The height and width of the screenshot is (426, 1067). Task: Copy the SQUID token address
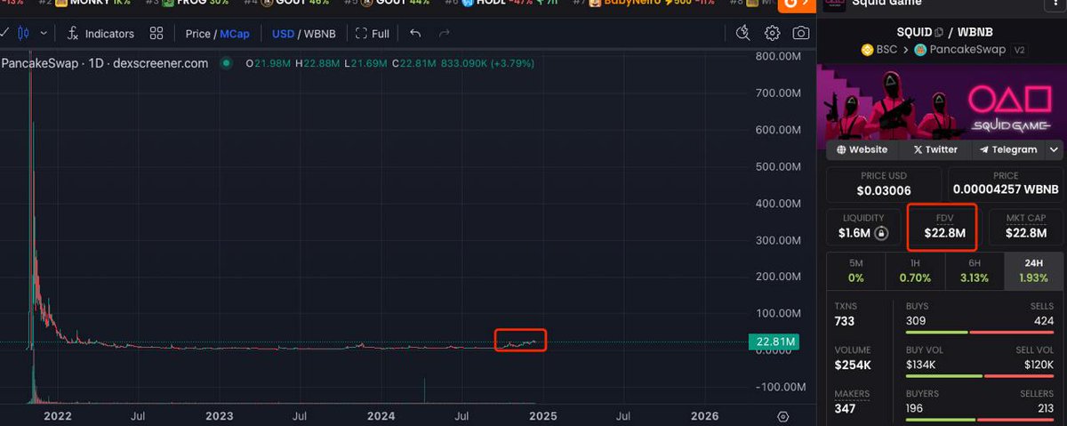tap(939, 32)
